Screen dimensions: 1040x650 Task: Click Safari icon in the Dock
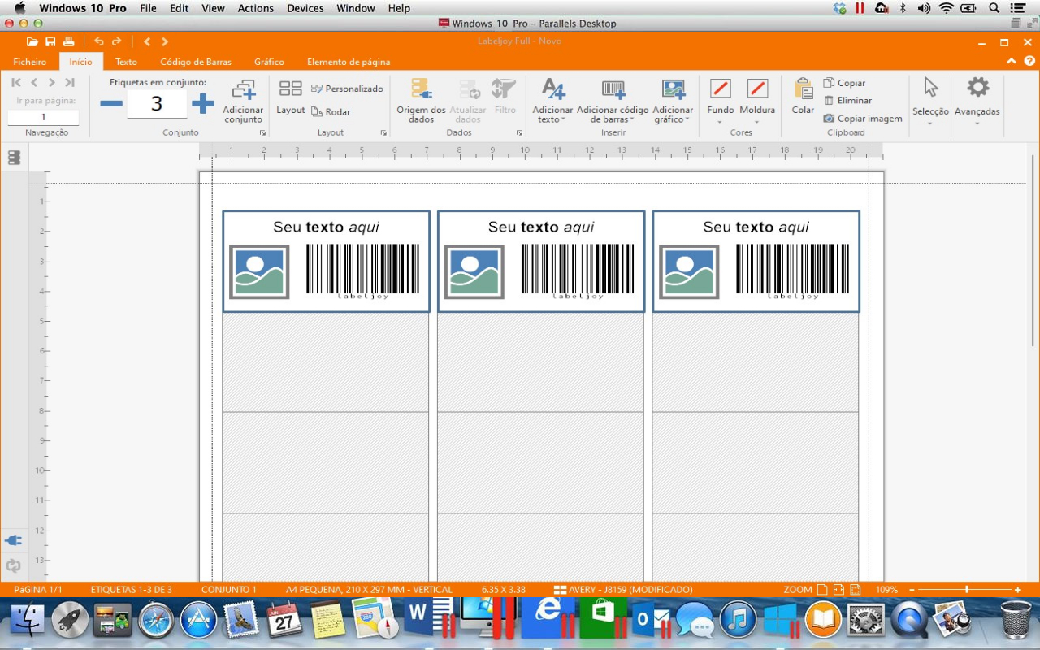click(155, 621)
